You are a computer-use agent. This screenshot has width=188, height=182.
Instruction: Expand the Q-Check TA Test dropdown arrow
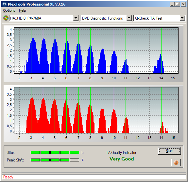182,18
